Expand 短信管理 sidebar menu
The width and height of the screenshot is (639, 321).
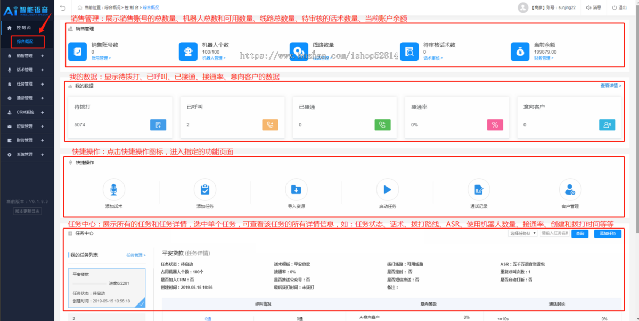(27, 126)
